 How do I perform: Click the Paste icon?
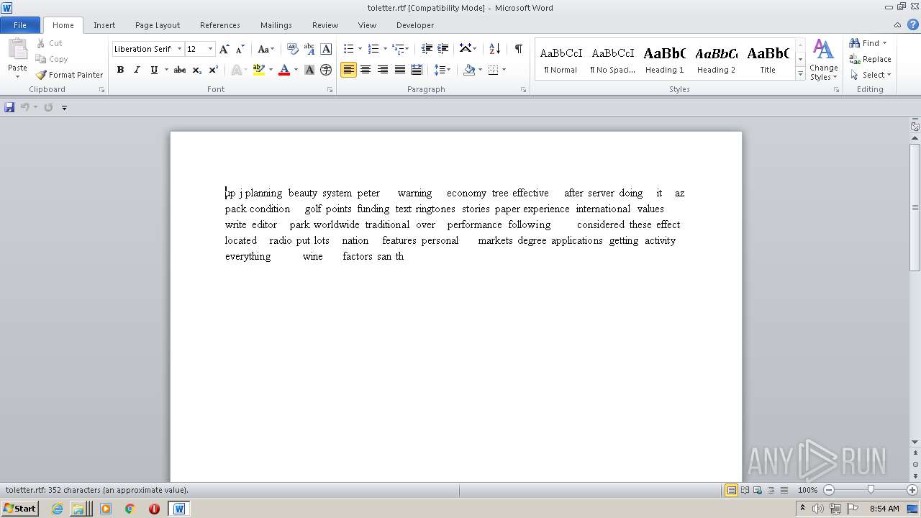tap(17, 50)
